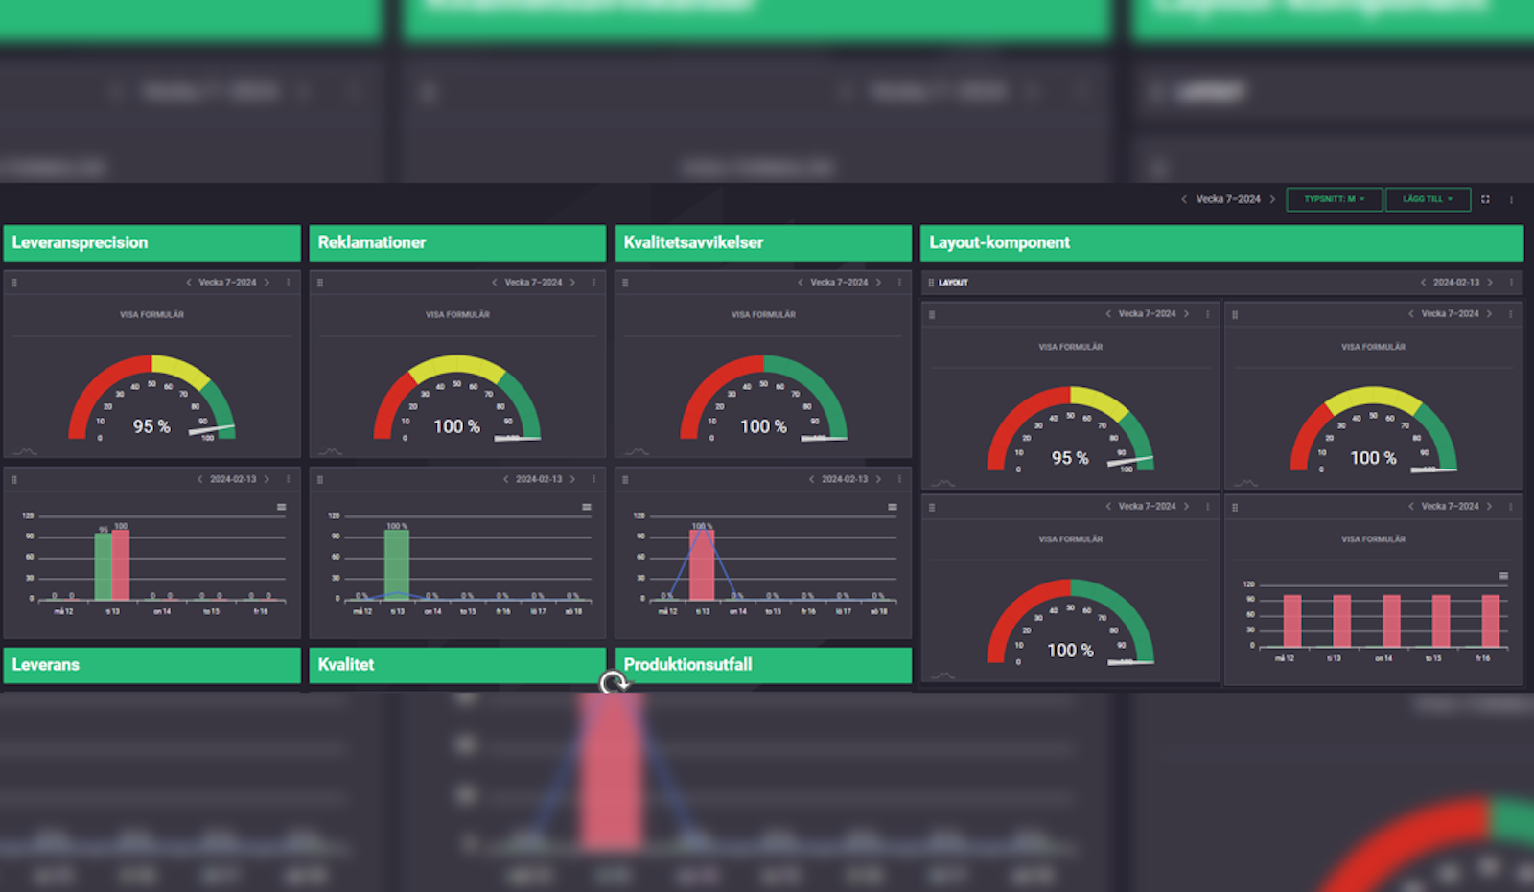Grab drag handle of LAYOUT container row
Image resolution: width=1534 pixels, height=892 pixels.
(930, 283)
